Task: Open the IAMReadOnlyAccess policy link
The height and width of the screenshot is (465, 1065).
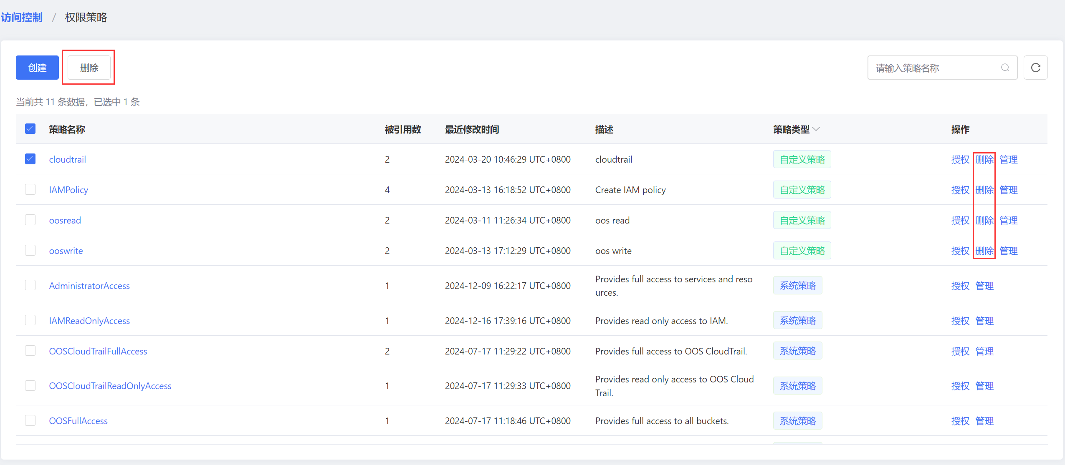Action: click(x=89, y=321)
